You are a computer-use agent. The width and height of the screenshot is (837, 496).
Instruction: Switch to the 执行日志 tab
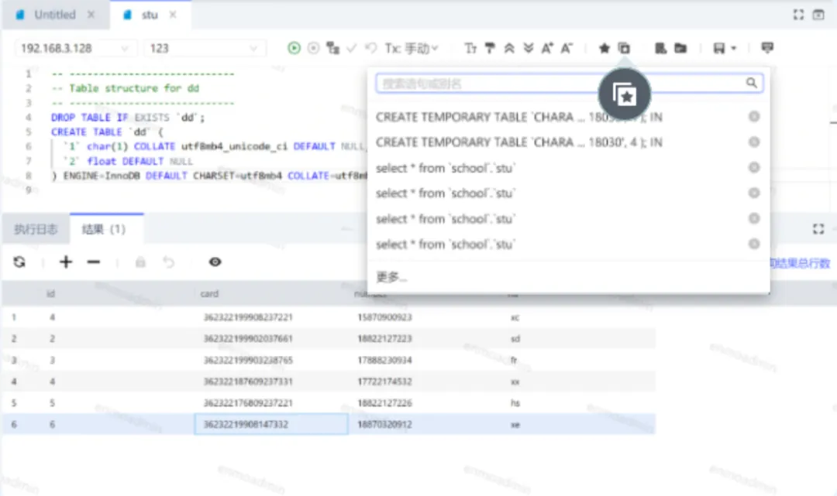click(x=36, y=229)
